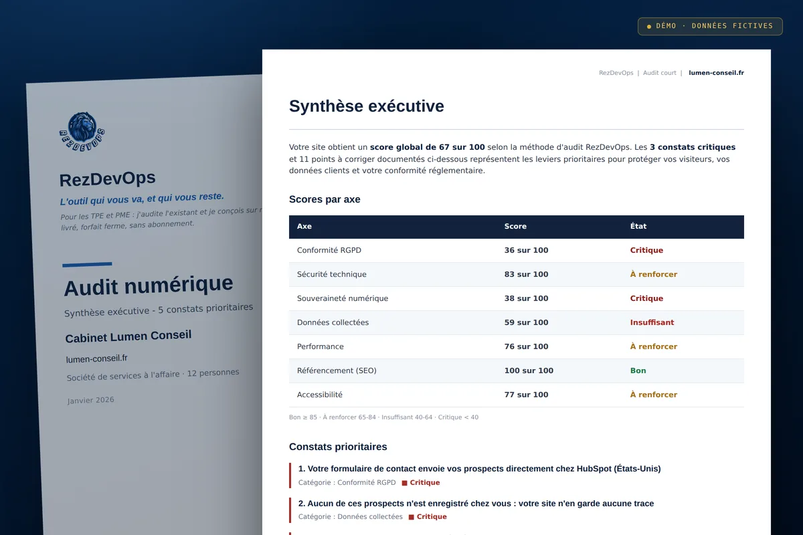Click the red 'Critique' tag under finding 1
The image size is (803, 535).
tap(421, 482)
